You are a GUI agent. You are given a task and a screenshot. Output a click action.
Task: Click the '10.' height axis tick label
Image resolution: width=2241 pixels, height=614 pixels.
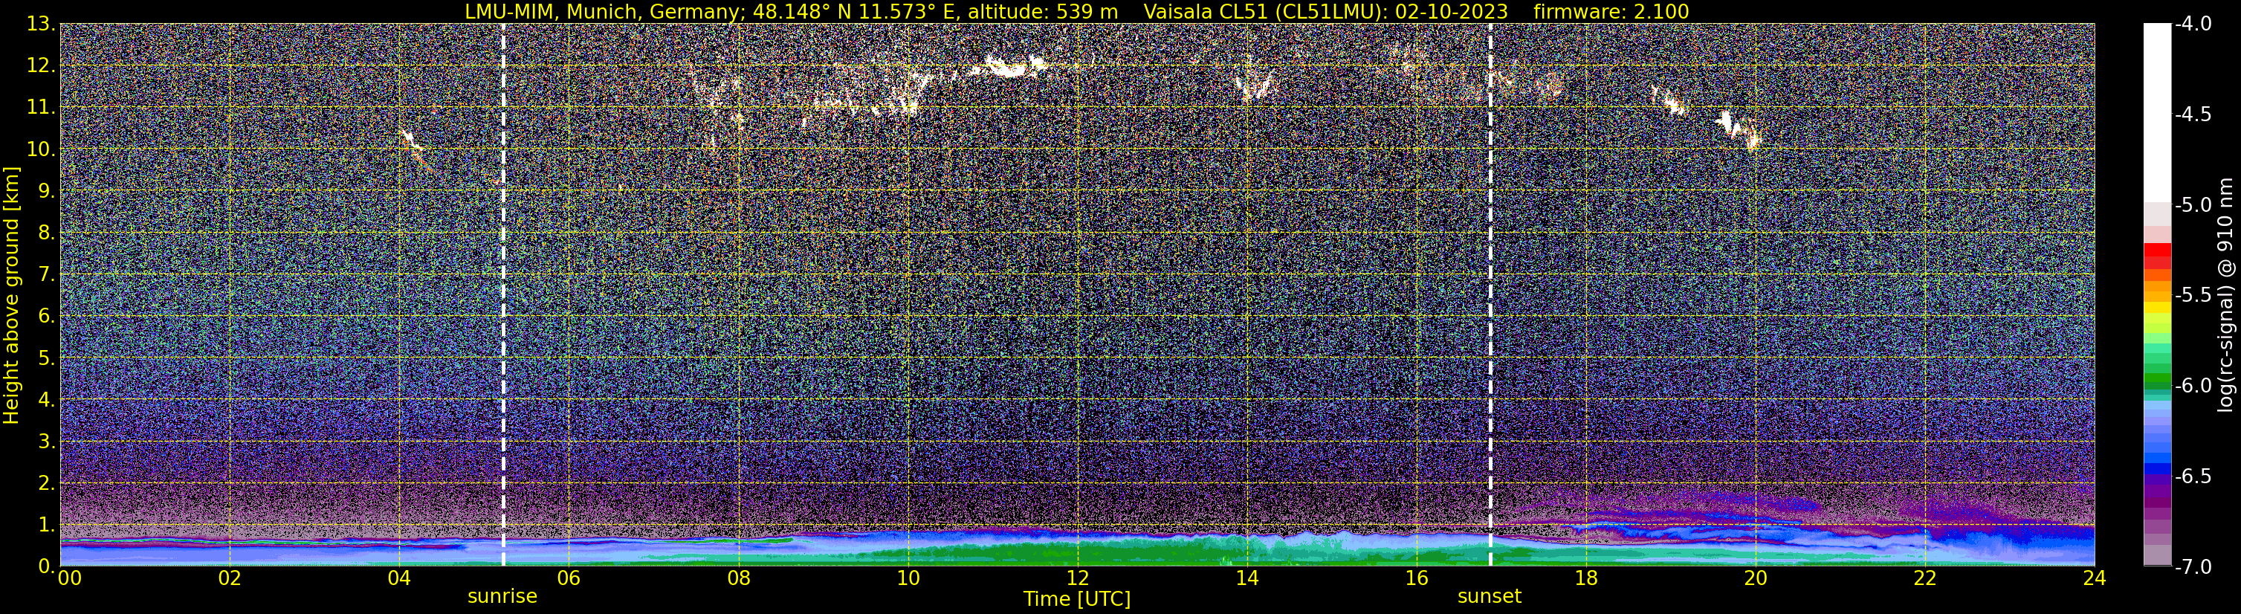(x=41, y=149)
